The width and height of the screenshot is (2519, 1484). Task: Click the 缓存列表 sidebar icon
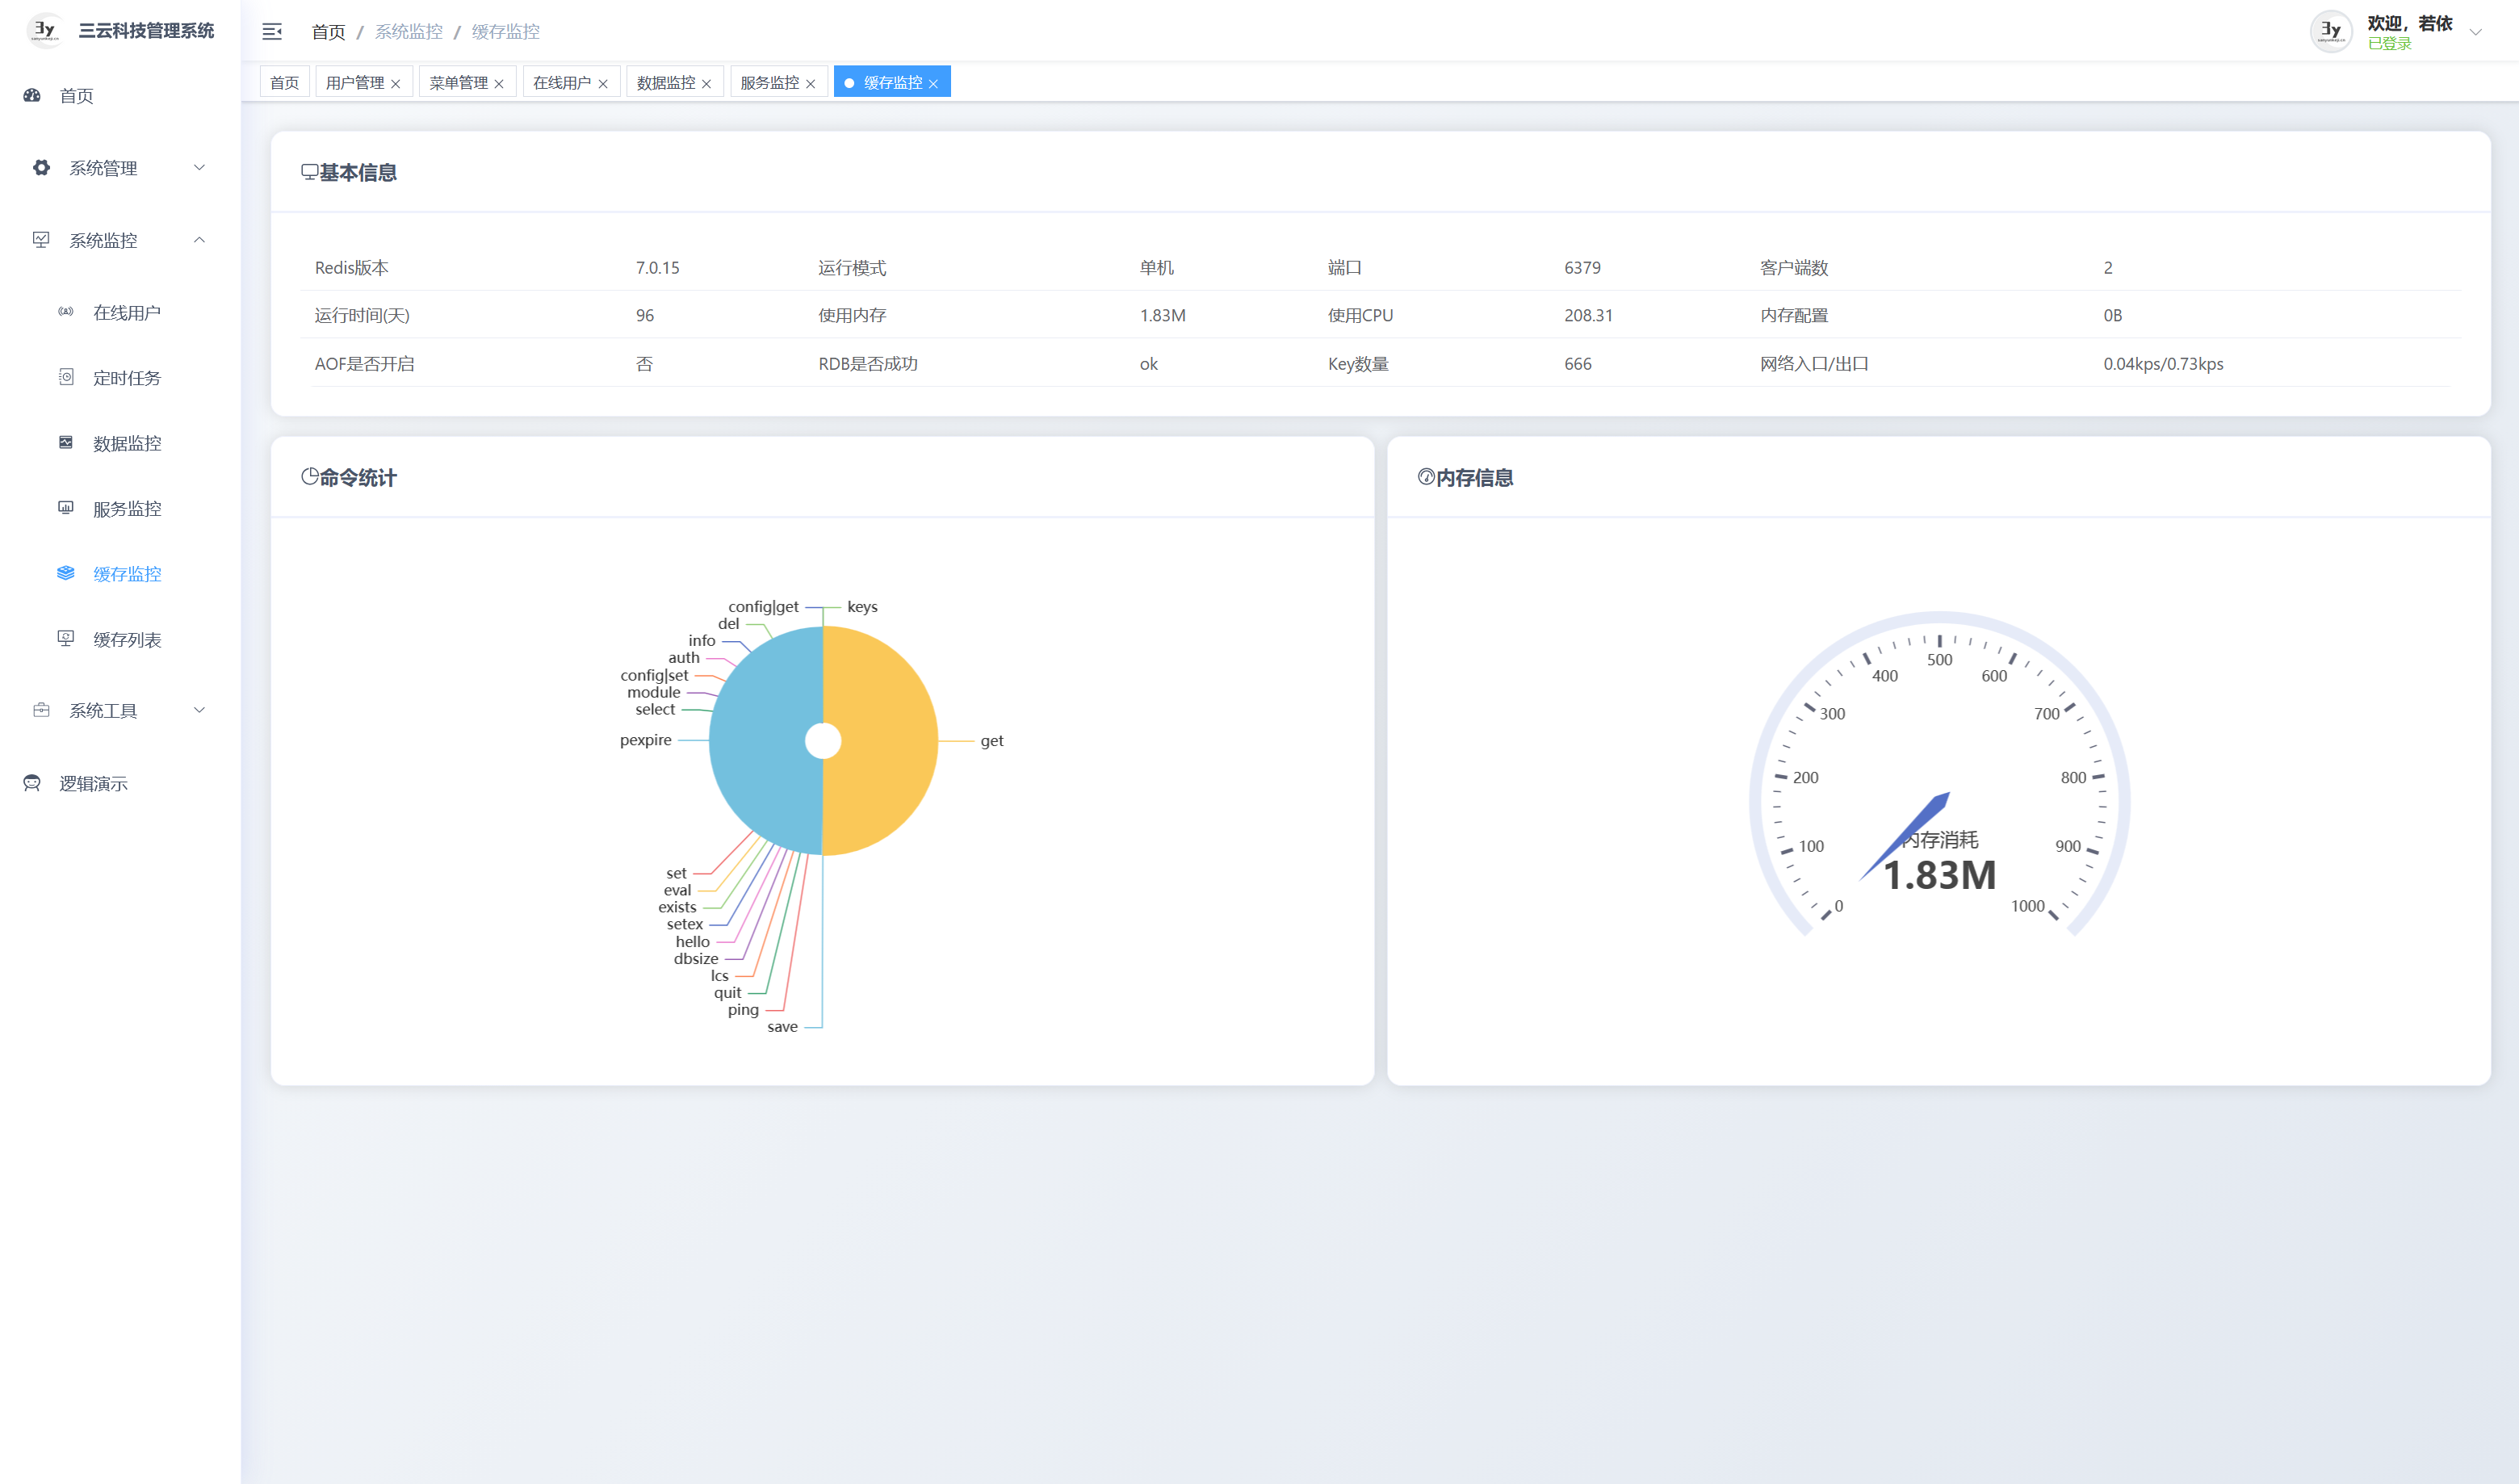click(66, 638)
